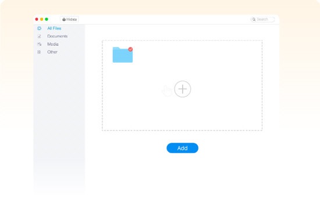
Task: Open the Documents category
Action: pos(58,36)
